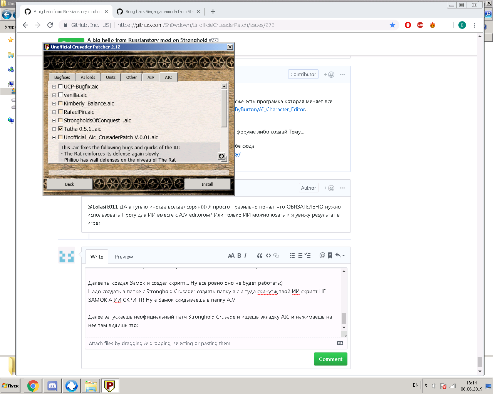Open the flame extension icon
493x394 pixels.
[x=433, y=25]
